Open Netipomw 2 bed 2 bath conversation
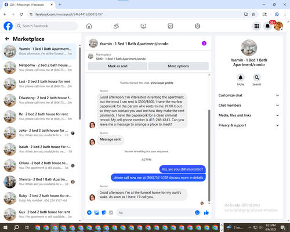Viewport: 290px width, 232px height. pyautogui.click(x=39, y=68)
